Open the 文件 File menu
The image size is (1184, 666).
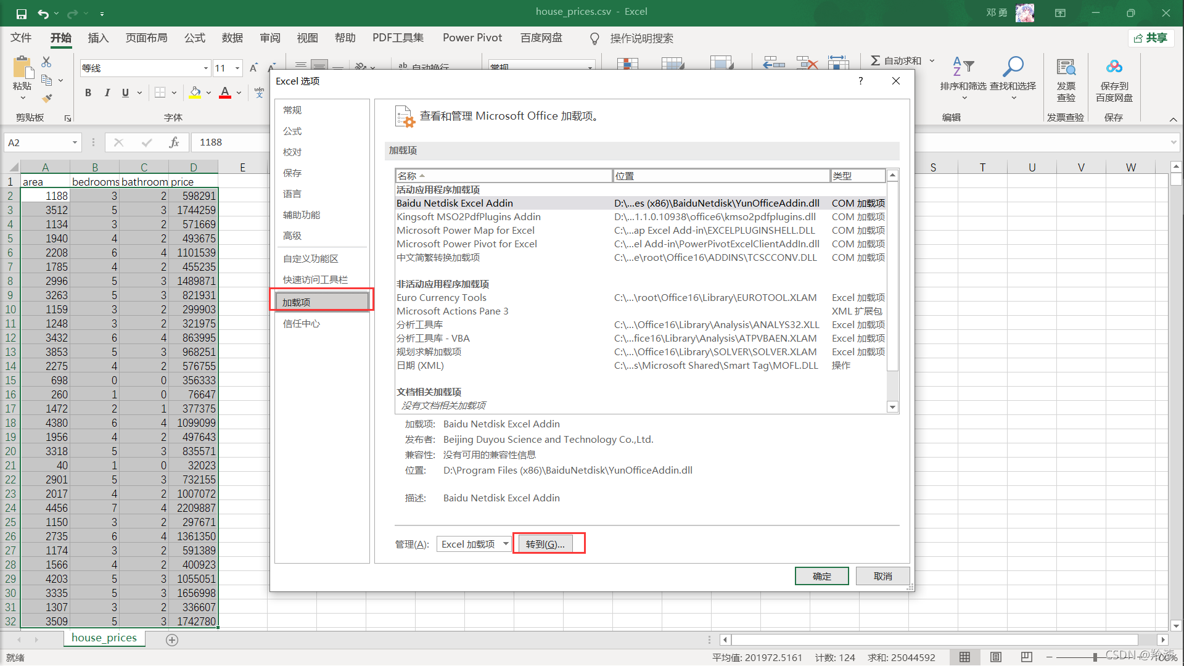coord(21,38)
